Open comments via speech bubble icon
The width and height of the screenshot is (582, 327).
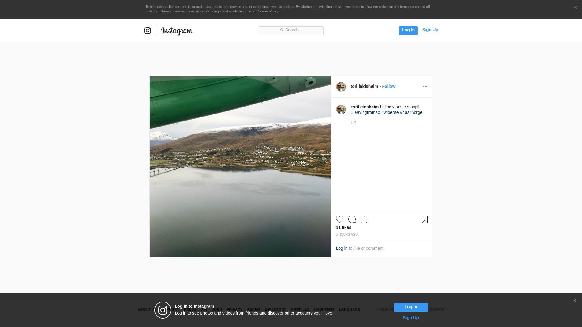[x=352, y=219]
